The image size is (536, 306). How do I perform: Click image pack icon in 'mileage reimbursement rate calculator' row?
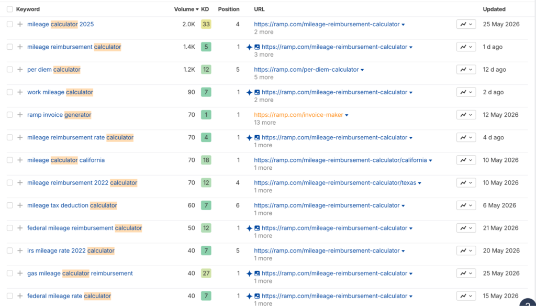(x=257, y=137)
